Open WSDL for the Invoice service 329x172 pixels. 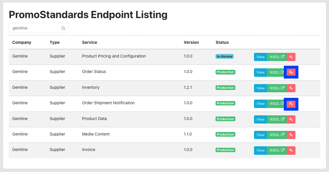click(x=277, y=150)
